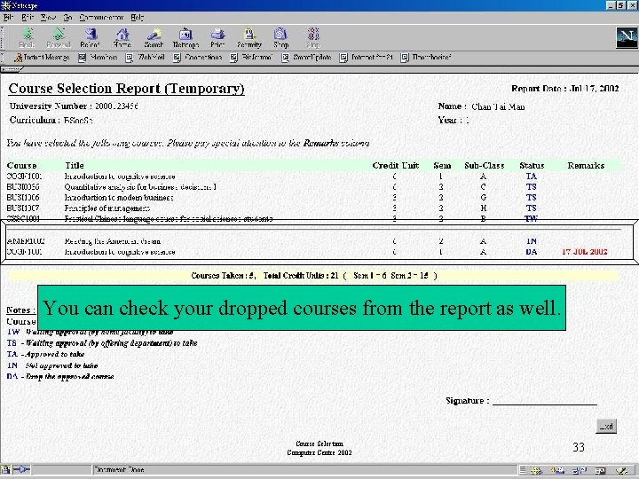Click the 'Reading the American dream' title
Viewport: 639px width, 479px height.
click(x=113, y=241)
